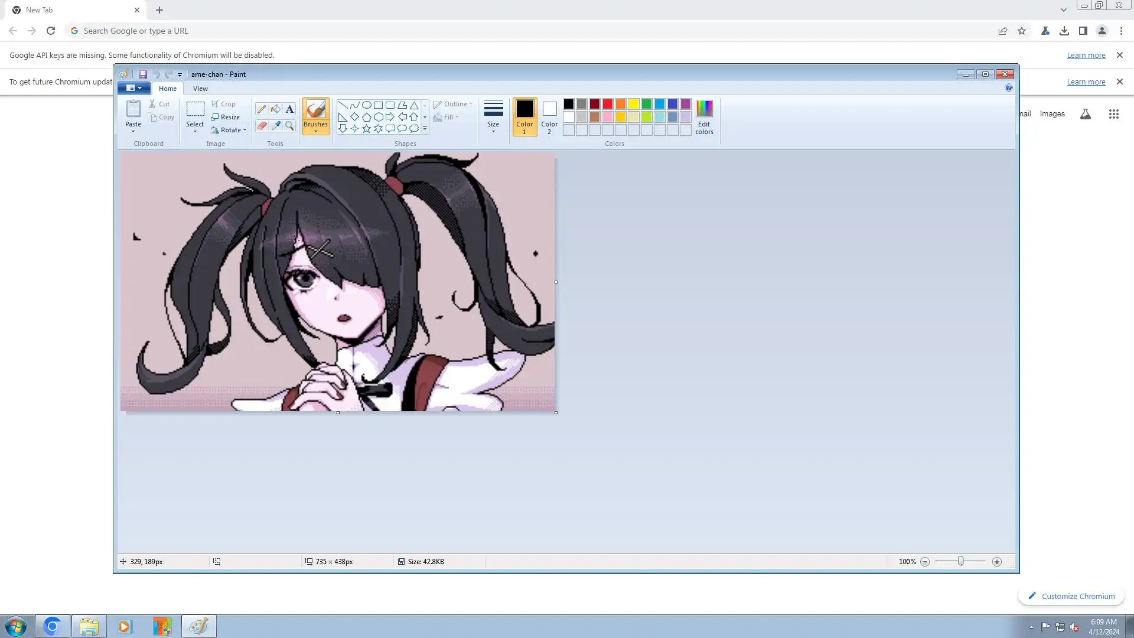Choose the five-point star shape
1134x638 pixels.
pyautogui.click(x=366, y=129)
